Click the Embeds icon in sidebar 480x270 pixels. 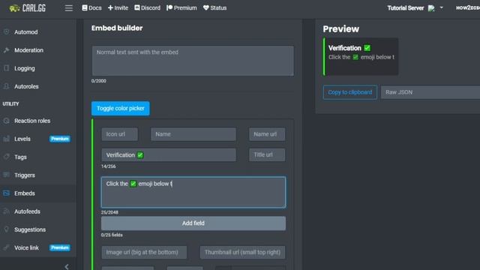pyautogui.click(x=7, y=193)
